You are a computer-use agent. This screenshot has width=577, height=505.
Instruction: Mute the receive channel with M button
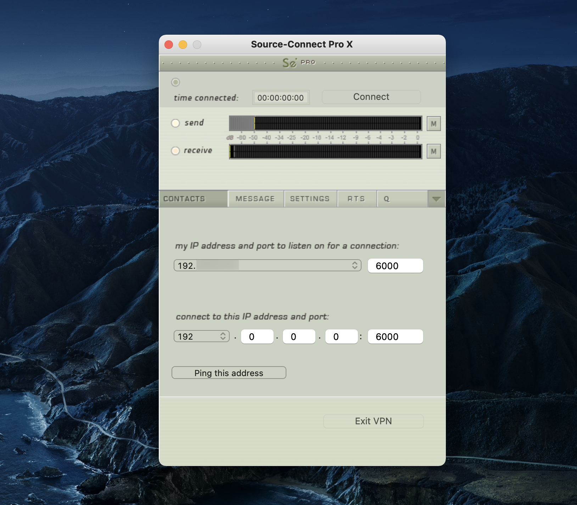pyautogui.click(x=433, y=152)
